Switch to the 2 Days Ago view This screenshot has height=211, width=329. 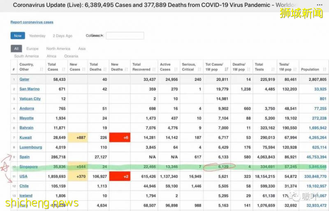click(x=63, y=36)
